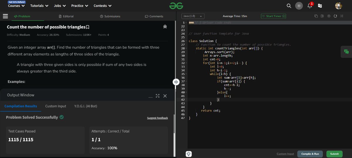Click the Get 90% Refund badge
352x158 pixels.
(x=17, y=2)
